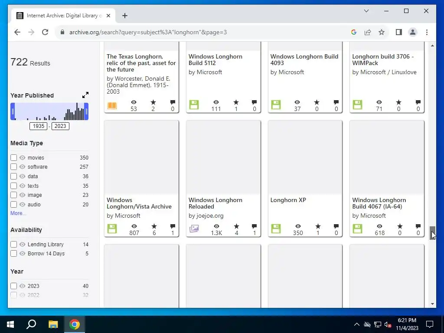Open Windows Longhorn/Vista Archive item
Image resolution: width=444 pixels, height=333 pixels.
point(139,203)
